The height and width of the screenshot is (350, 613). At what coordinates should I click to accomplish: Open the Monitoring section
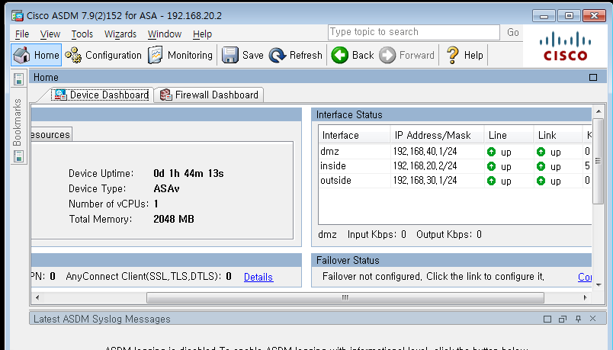180,55
